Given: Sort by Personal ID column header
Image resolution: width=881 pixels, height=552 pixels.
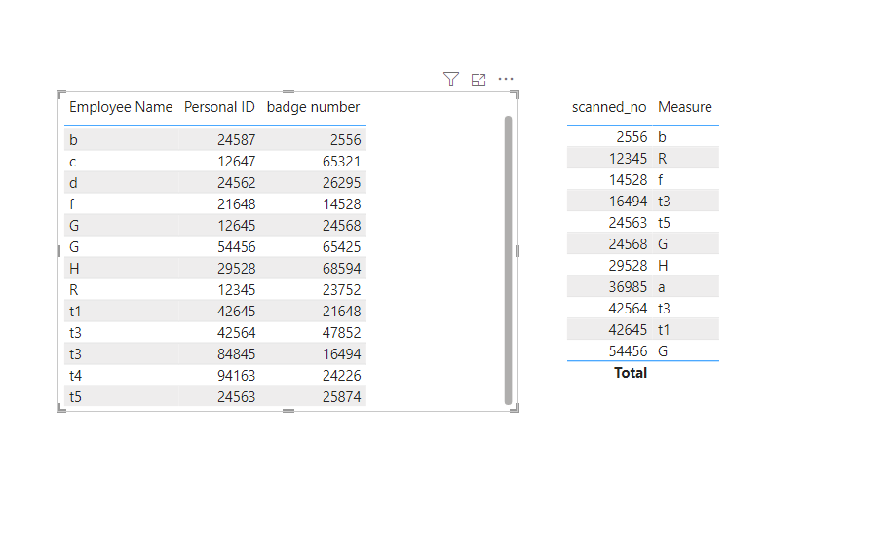Looking at the screenshot, I should [x=219, y=107].
